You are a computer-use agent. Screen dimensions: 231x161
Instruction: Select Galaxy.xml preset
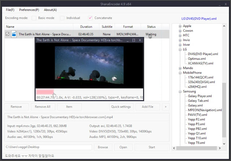[x=195, y=106]
